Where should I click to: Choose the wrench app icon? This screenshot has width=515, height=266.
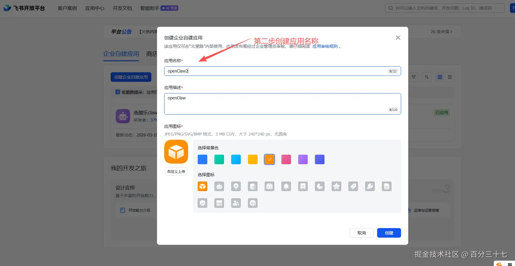pos(370,186)
